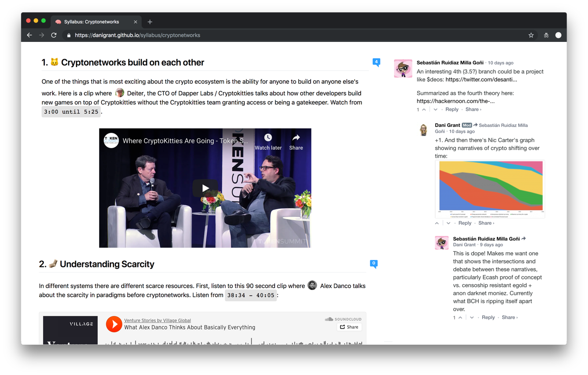Open the track title What Alex Danco Thinks
Viewport: 588px width, 375px height.
pos(190,327)
